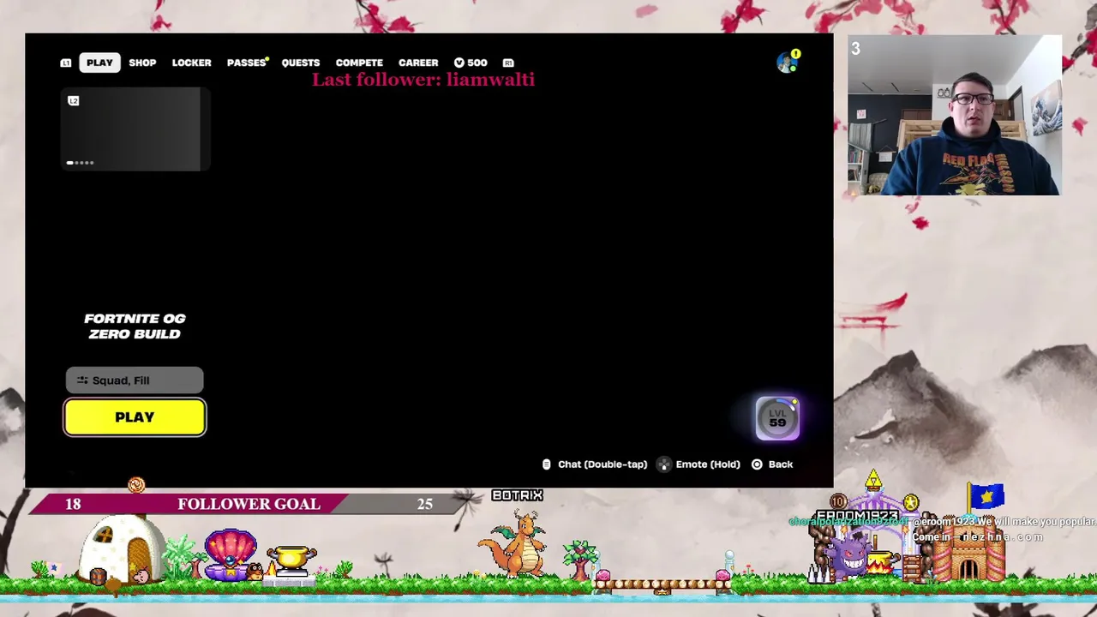Click the white dome house sprite
The height and width of the screenshot is (617, 1097).
point(123,550)
